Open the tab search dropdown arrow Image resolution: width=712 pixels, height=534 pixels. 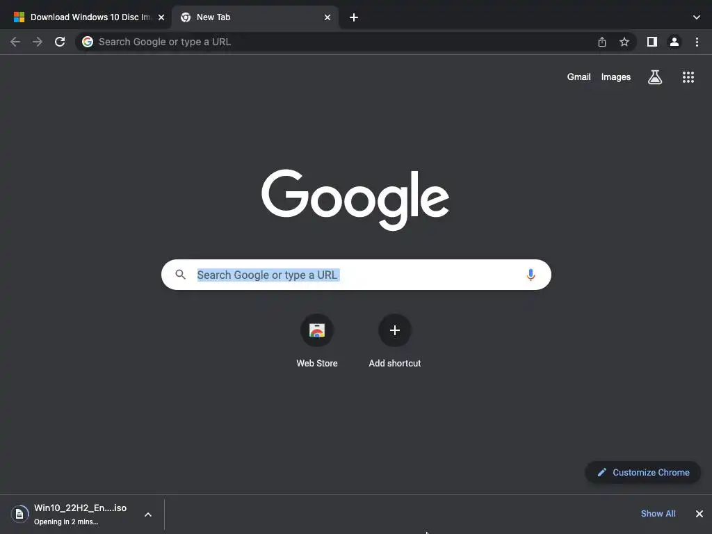[x=697, y=17]
